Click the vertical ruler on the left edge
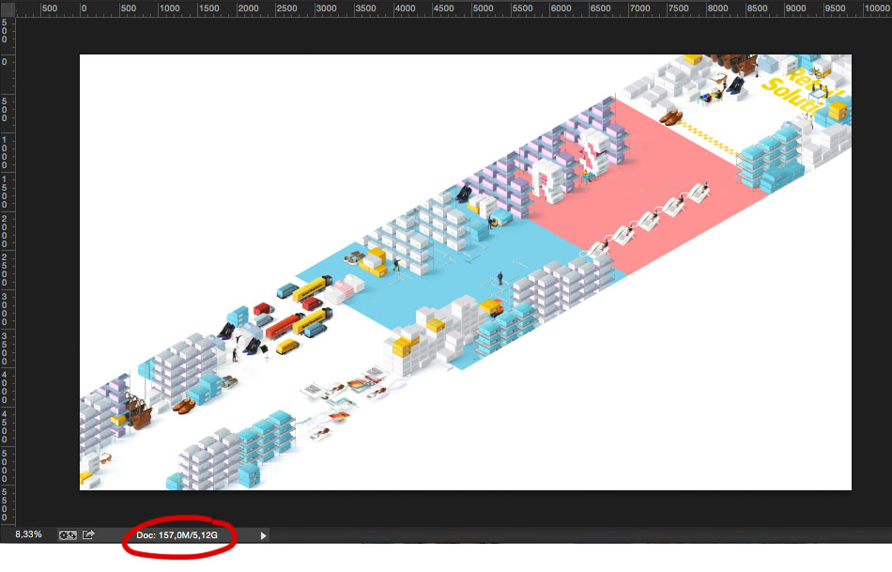The image size is (892, 572). [8, 282]
